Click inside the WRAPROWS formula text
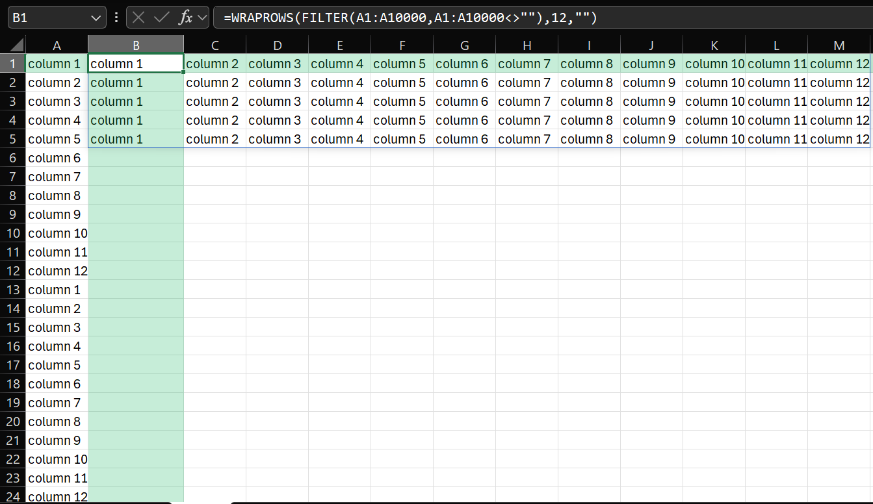Image resolution: width=873 pixels, height=504 pixels. 410,18
